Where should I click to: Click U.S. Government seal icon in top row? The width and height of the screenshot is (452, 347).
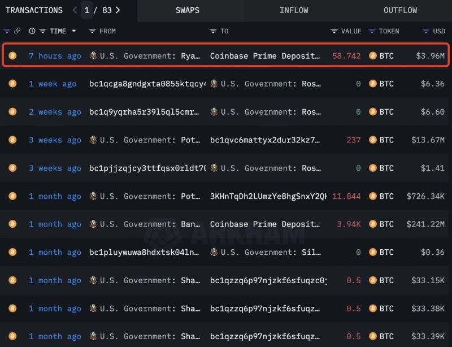pos(93,56)
